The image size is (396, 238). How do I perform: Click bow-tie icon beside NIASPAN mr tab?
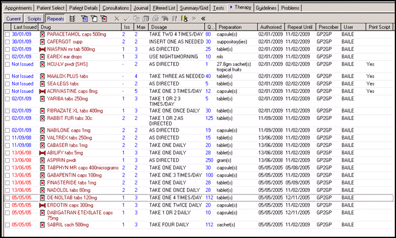[x=42, y=49]
